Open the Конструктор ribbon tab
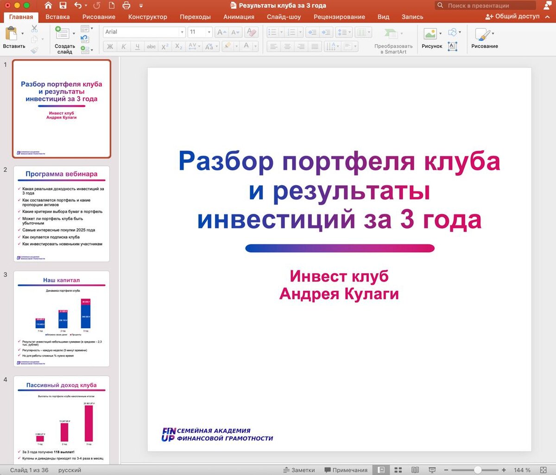Image resolution: width=556 pixels, height=475 pixels. (x=148, y=17)
